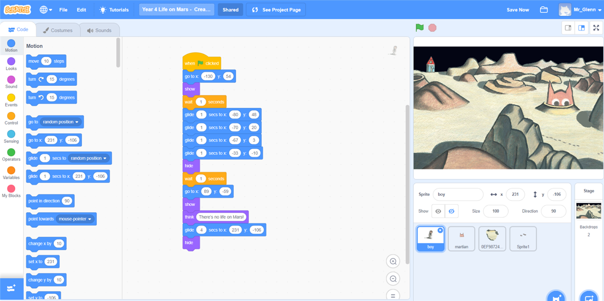Click the Sprite name field 'boy'

459,194
